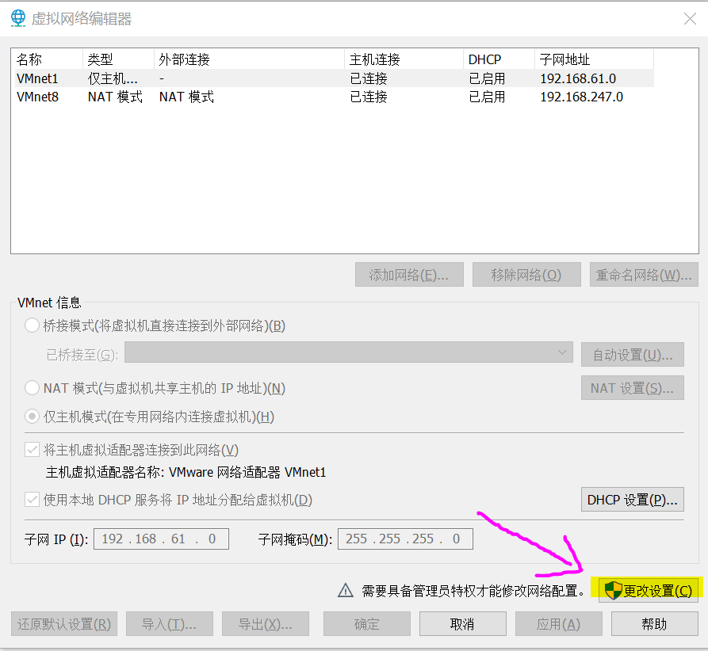Click the 子网地址 column header

[594, 59]
